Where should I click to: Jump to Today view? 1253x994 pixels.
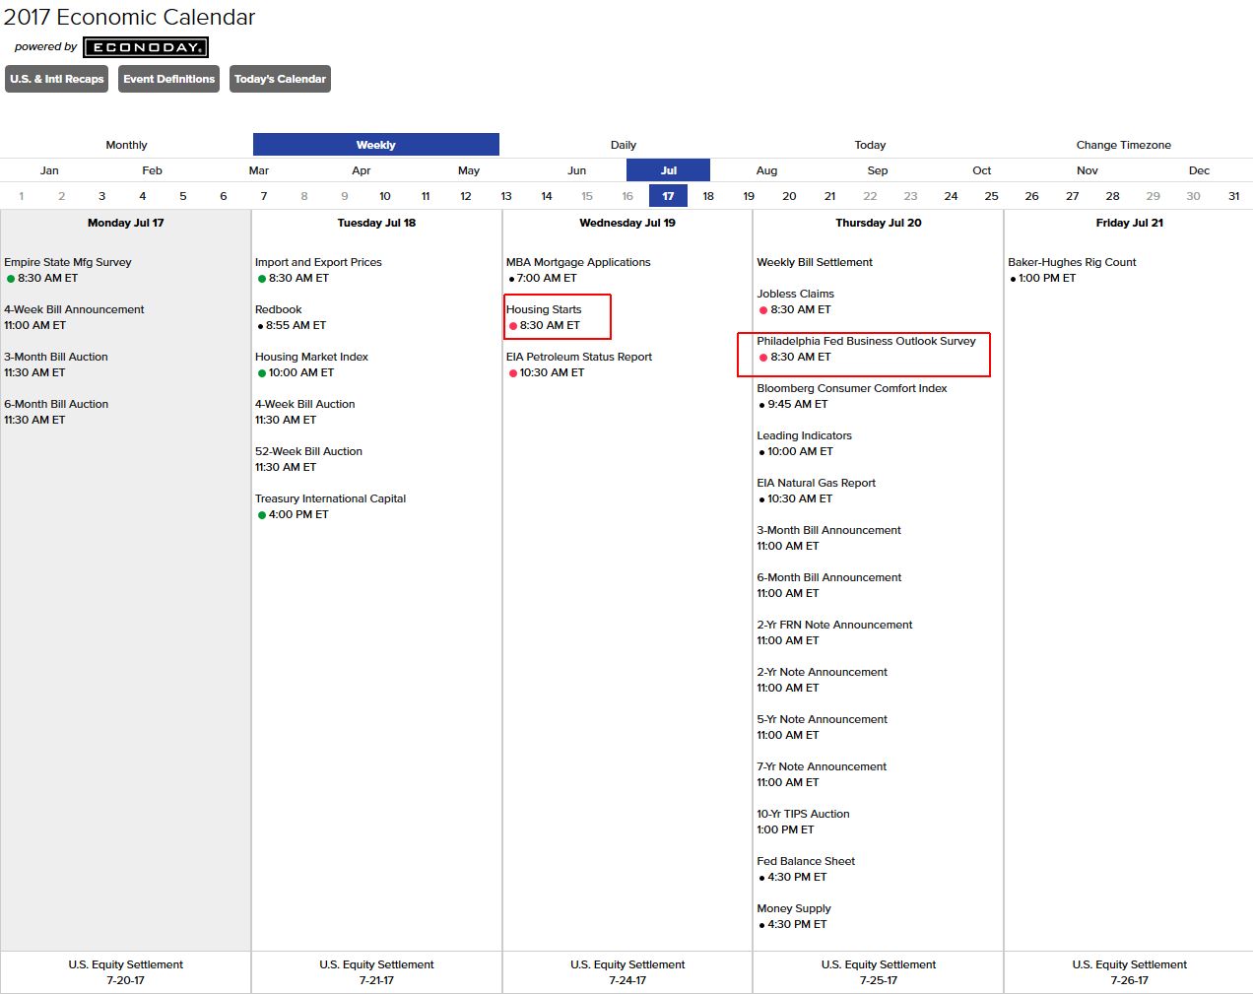[871, 145]
